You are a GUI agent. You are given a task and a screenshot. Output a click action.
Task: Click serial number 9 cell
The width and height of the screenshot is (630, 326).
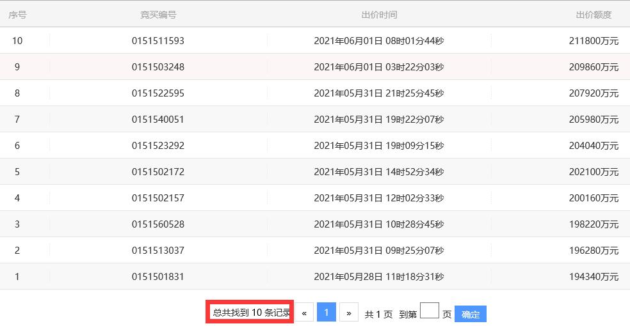click(17, 67)
